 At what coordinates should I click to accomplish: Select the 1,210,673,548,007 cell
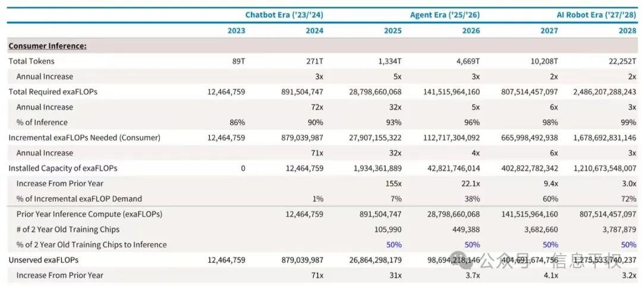coord(605,169)
